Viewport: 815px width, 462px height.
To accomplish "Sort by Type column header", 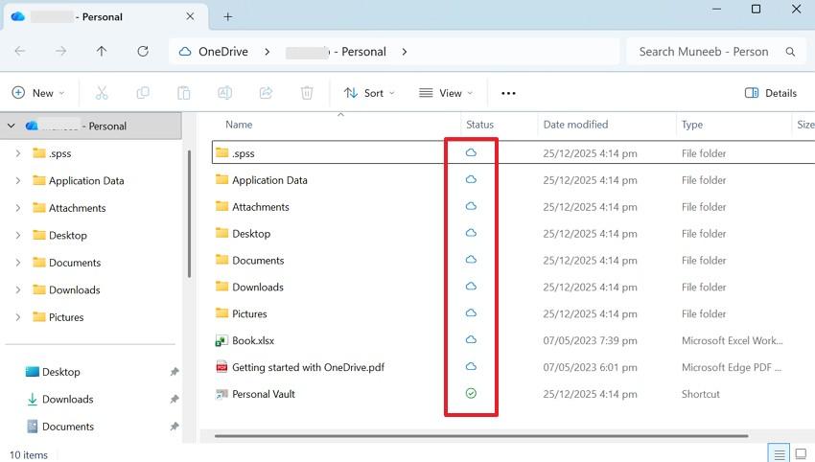I will coord(692,125).
